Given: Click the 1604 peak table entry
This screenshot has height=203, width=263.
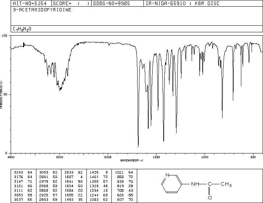Looking at the screenshot, I should (74, 186).
